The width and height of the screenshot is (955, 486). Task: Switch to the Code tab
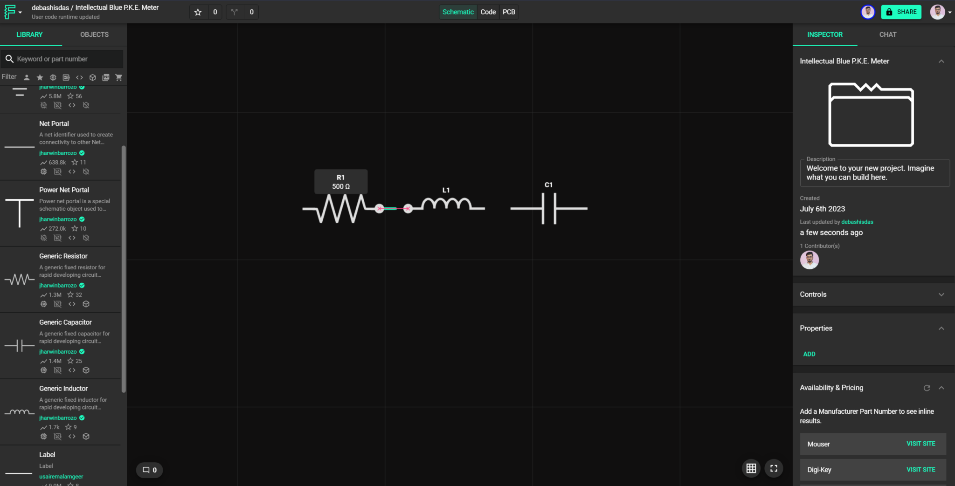(488, 12)
